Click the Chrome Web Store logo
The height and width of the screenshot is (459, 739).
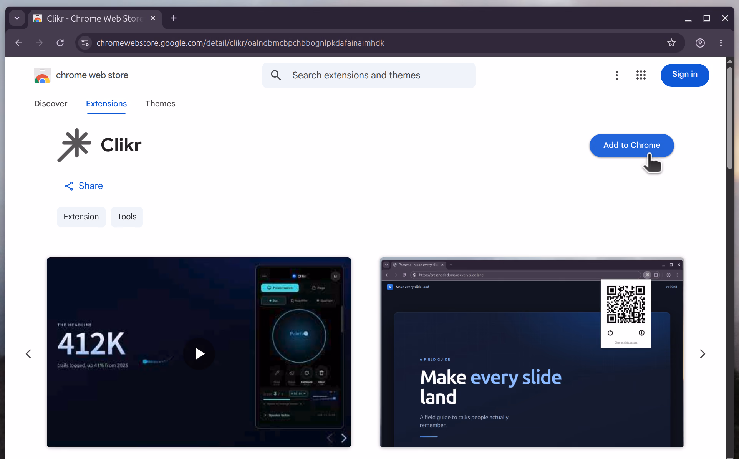click(x=42, y=75)
